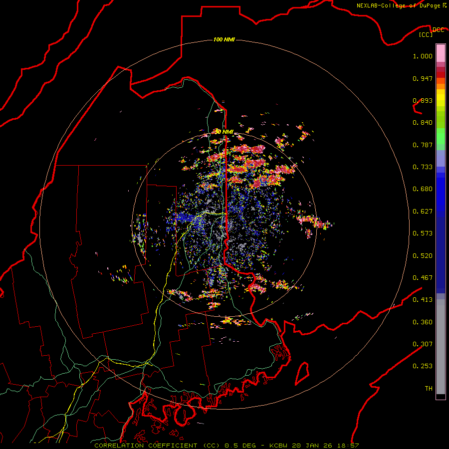Select the 0.467 scale label

[423, 278]
